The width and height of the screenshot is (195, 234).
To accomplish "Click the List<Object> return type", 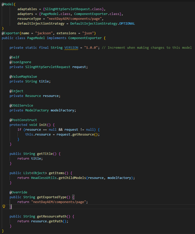I will 35,173.
